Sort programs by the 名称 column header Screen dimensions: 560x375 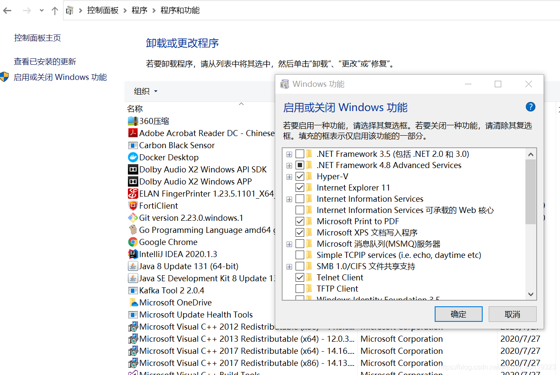point(135,108)
